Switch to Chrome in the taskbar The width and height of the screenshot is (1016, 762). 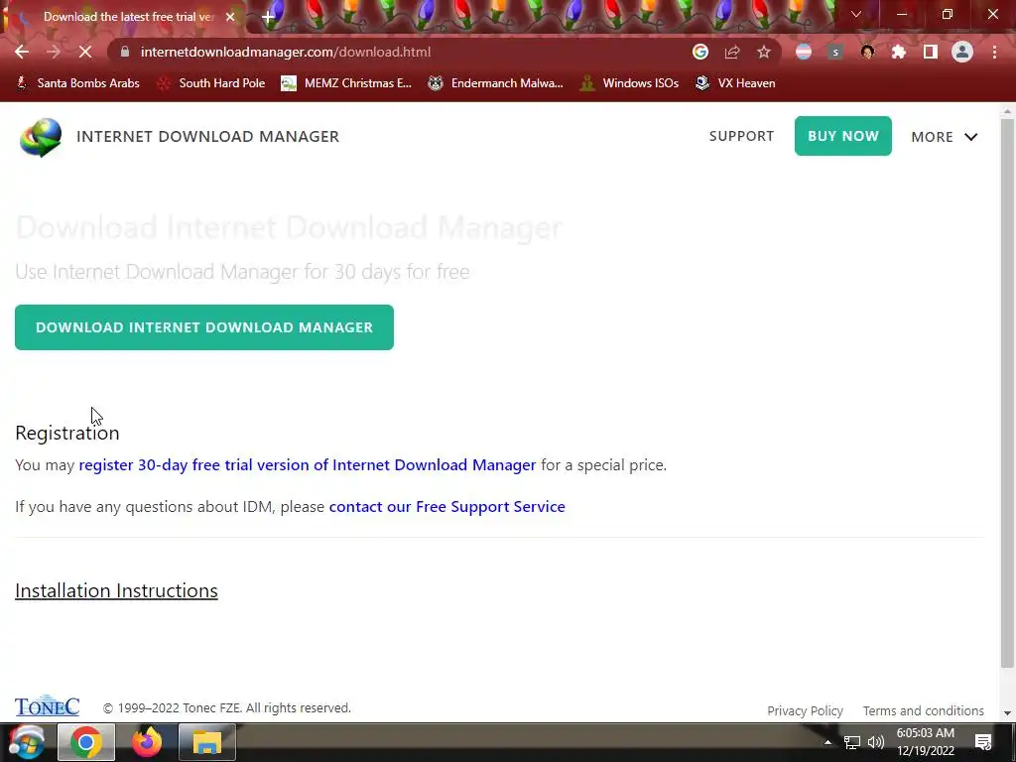pos(86,742)
